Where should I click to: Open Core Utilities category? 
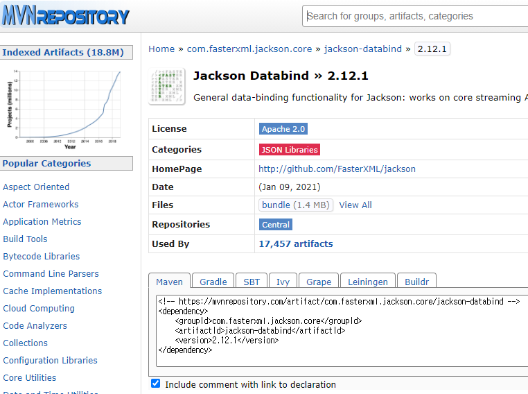coord(30,378)
